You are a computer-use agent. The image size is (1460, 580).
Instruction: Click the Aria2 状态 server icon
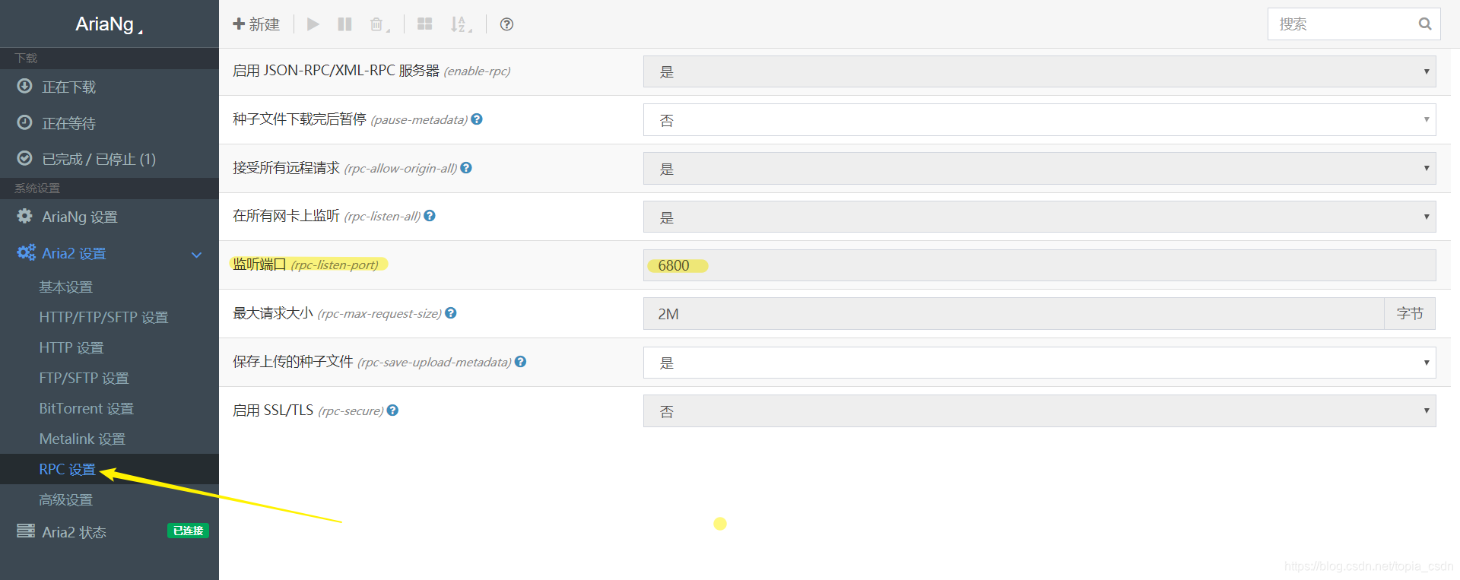pos(26,531)
